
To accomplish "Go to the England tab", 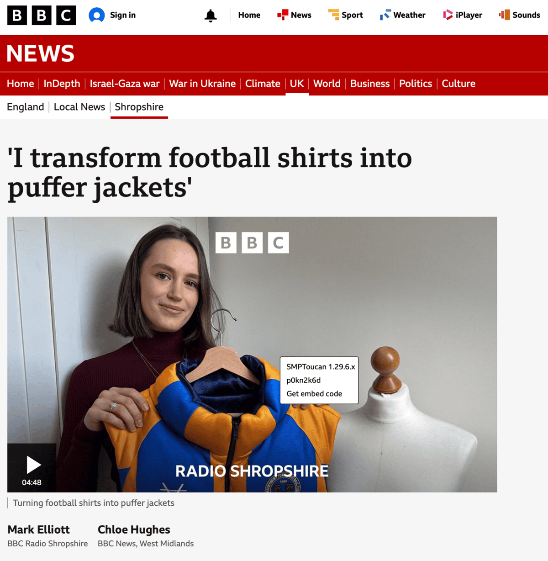I will coord(26,107).
